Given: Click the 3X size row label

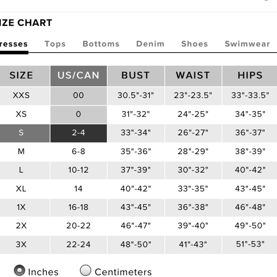Looking at the screenshot, I should (21, 245).
